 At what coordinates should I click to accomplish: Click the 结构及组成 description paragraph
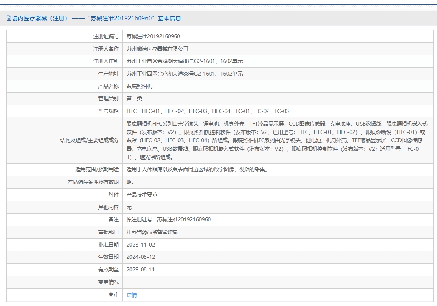[x=277, y=140]
